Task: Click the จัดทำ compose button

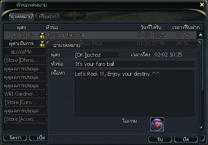Action: click(15, 138)
